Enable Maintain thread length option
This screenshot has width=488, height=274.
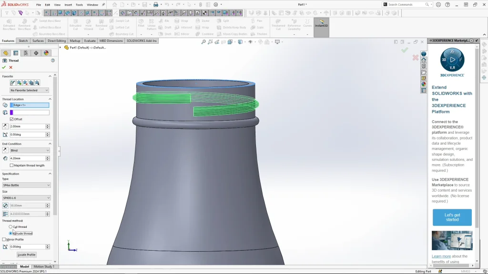[x=11, y=166]
